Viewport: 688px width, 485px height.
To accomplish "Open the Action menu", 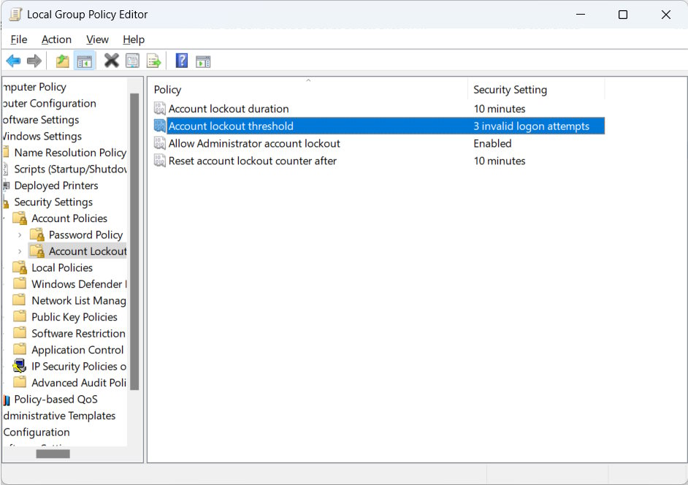I will pyautogui.click(x=56, y=39).
